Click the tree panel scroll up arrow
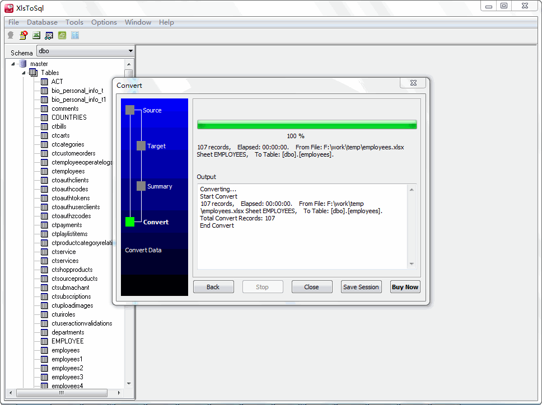This screenshot has height=405, width=542. [129, 64]
